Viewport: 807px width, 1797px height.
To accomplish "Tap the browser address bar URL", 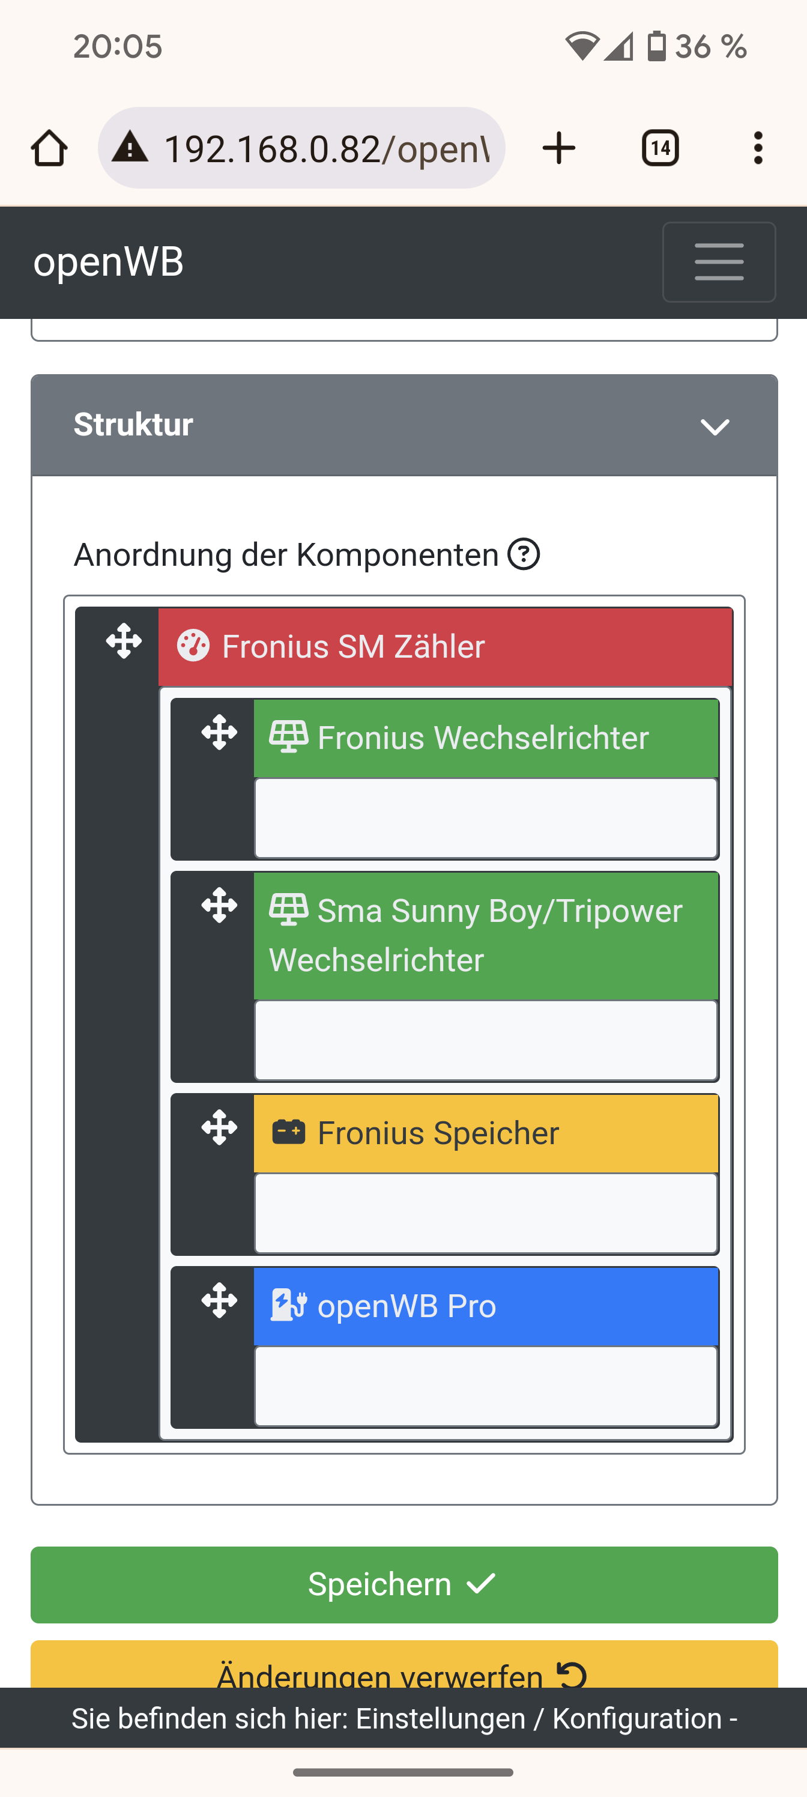I will (327, 148).
